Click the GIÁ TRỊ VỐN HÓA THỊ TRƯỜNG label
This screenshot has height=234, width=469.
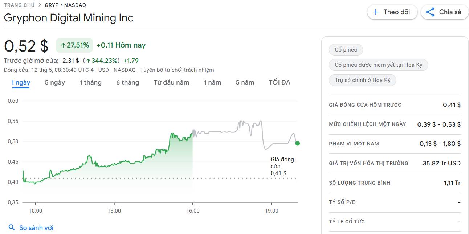368,163
